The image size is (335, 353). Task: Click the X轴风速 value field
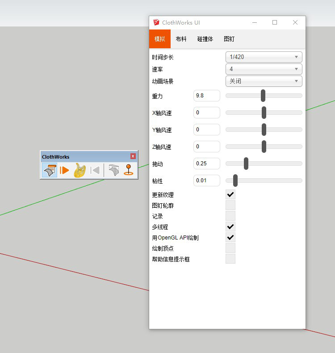206,113
